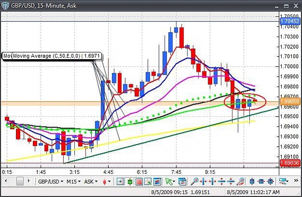The width and height of the screenshot is (302, 197).
Task: Click the orange 1.69650 price tag
Action: pos(290,101)
